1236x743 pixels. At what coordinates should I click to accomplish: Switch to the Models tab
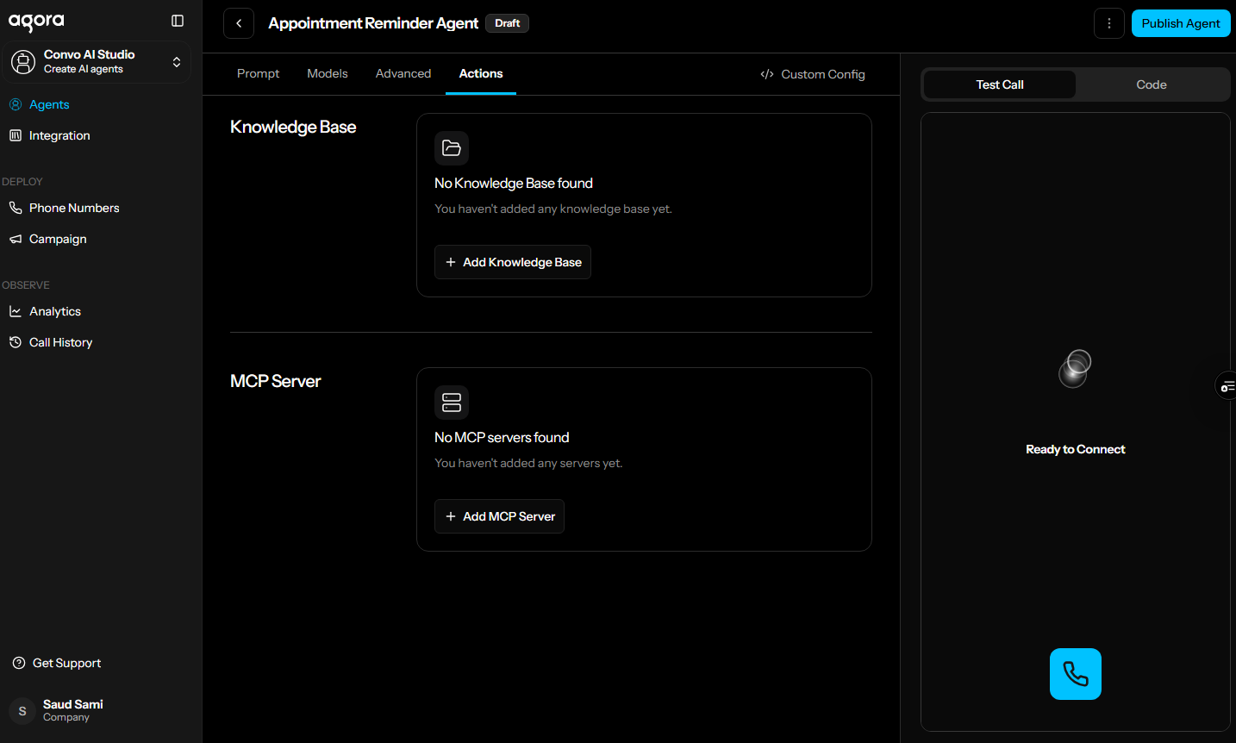pyautogui.click(x=328, y=74)
